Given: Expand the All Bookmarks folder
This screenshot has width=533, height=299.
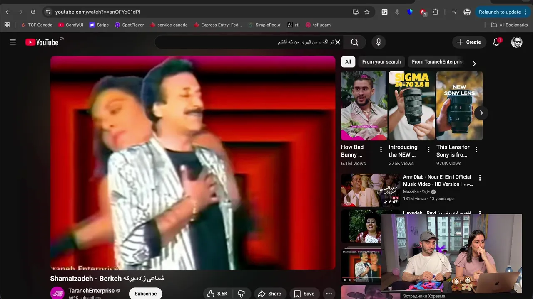Looking at the screenshot, I should [x=509, y=25].
